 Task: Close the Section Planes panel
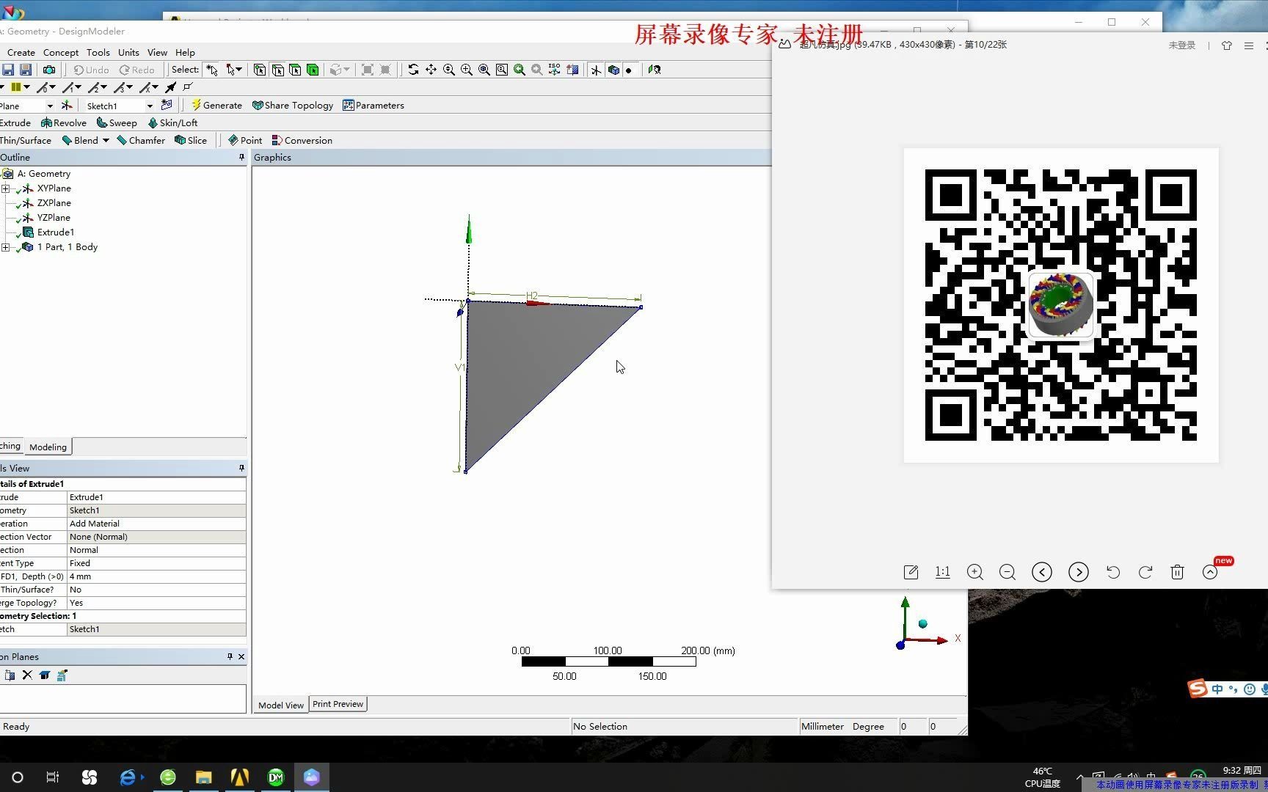tap(241, 656)
